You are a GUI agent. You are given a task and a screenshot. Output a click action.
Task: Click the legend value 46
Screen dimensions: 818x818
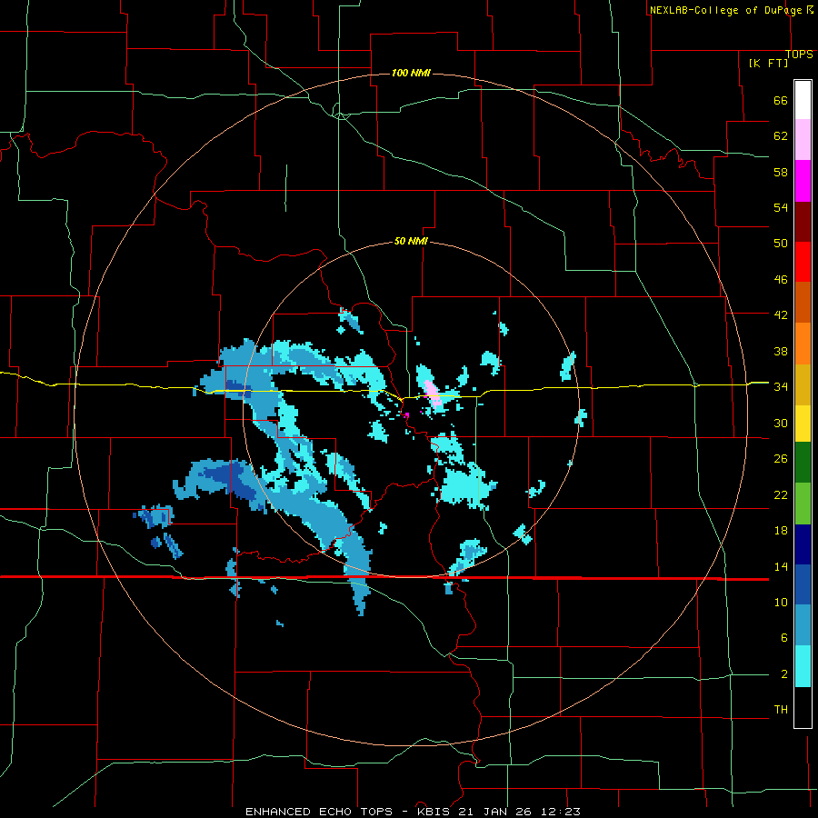point(781,280)
